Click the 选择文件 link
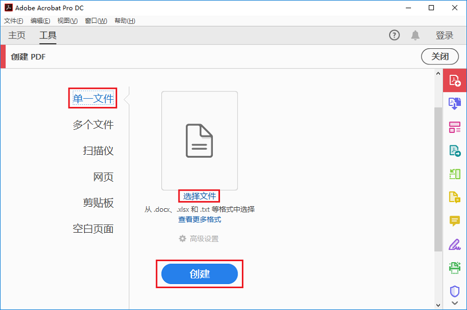 click(199, 196)
